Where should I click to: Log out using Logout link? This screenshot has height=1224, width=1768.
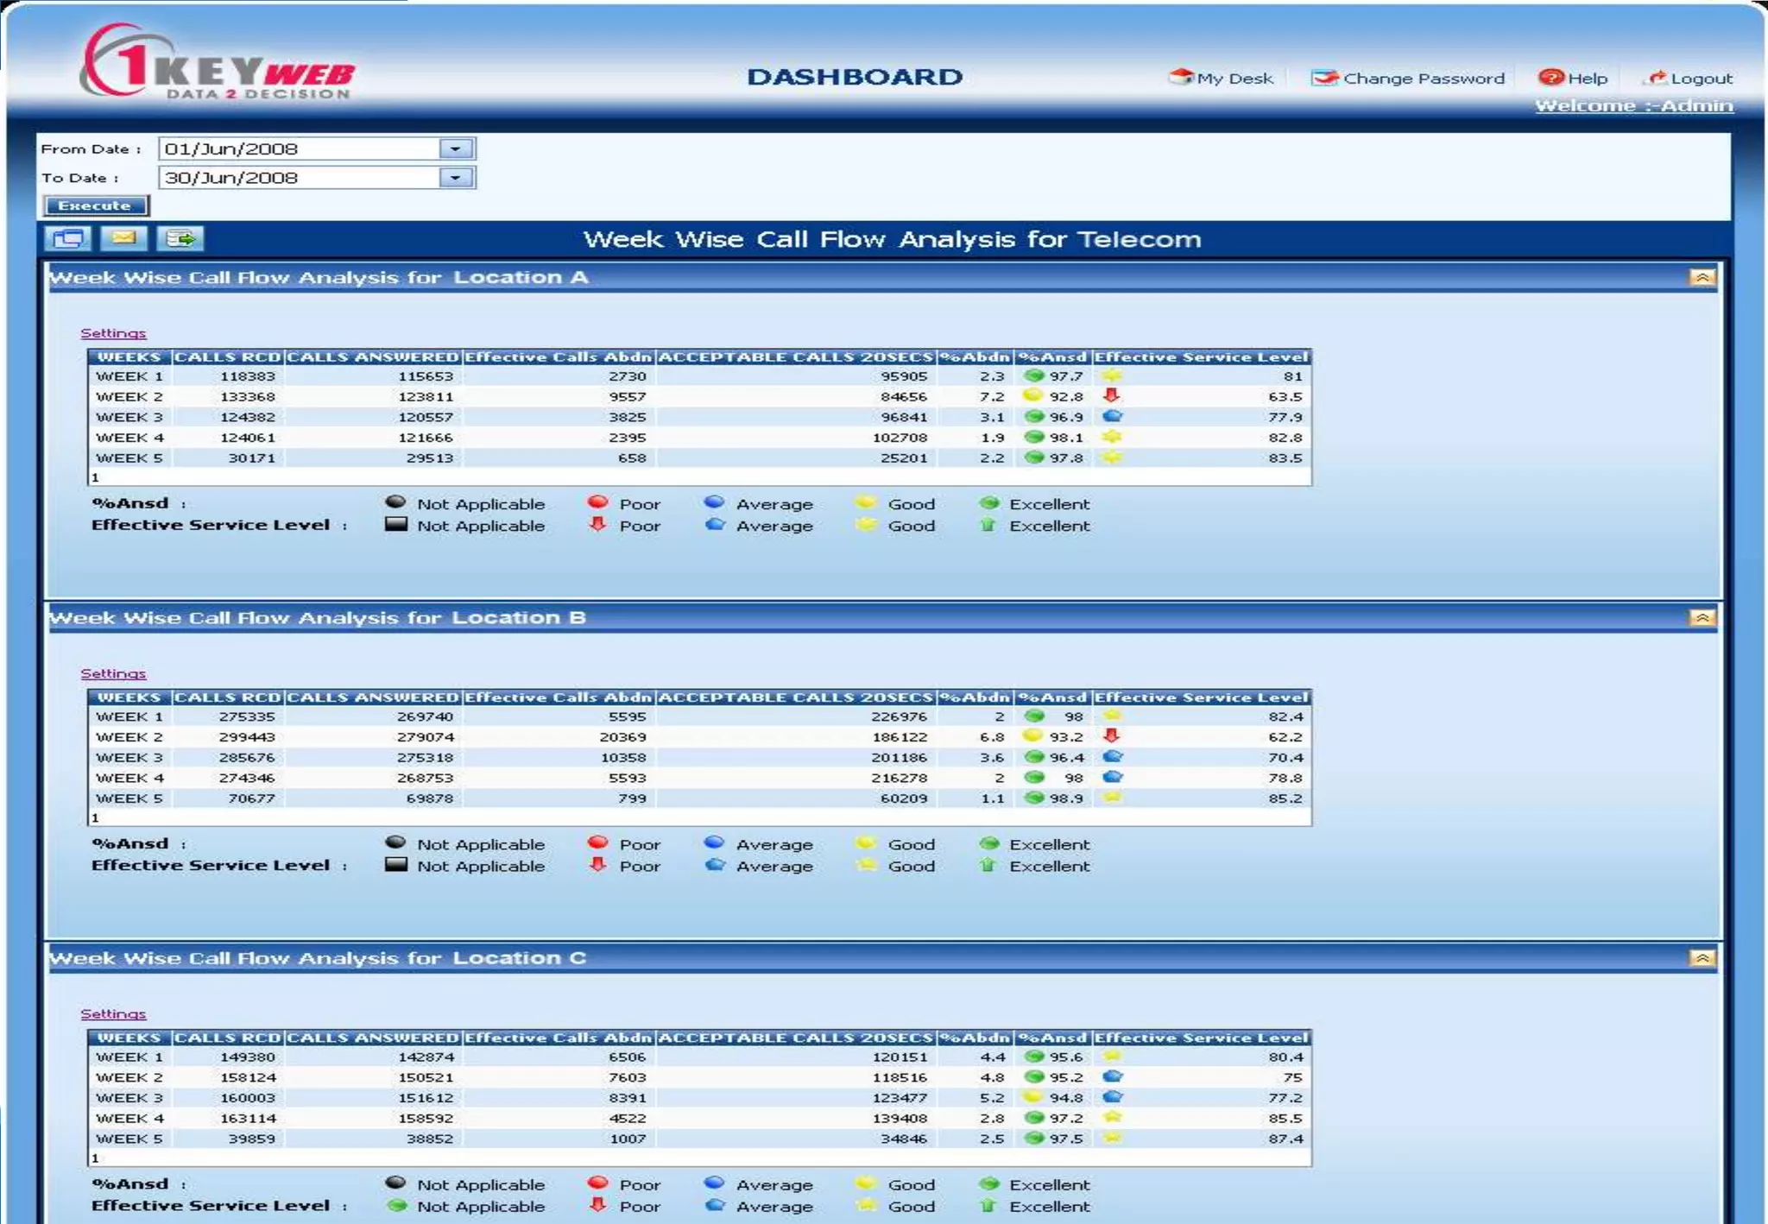coord(1690,78)
